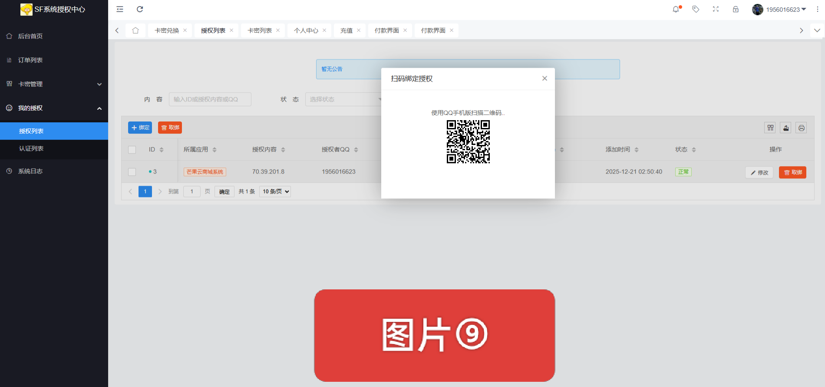Click the notification bell icon
Screen dimensions: 825x387
pos(676,9)
